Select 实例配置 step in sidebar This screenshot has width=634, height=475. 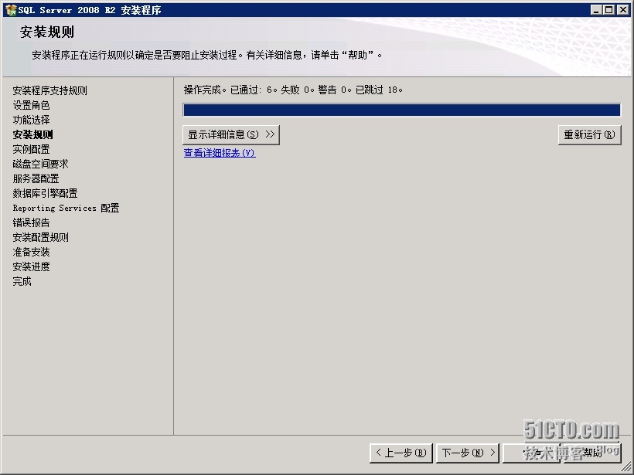click(31, 149)
